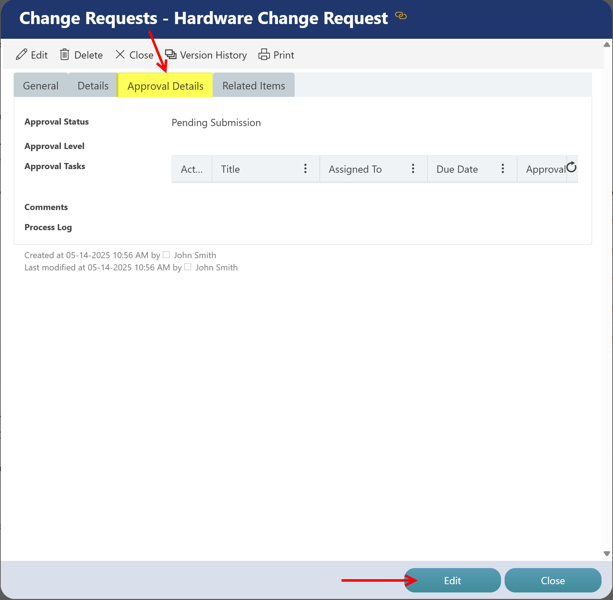Click the scrollbar up arrow
This screenshot has width=613, height=600.
click(x=607, y=45)
